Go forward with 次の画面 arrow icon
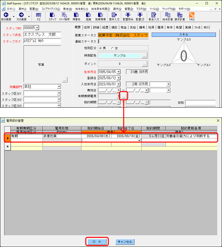Image resolution: width=222 pixels, height=247 pixels. 21,15
